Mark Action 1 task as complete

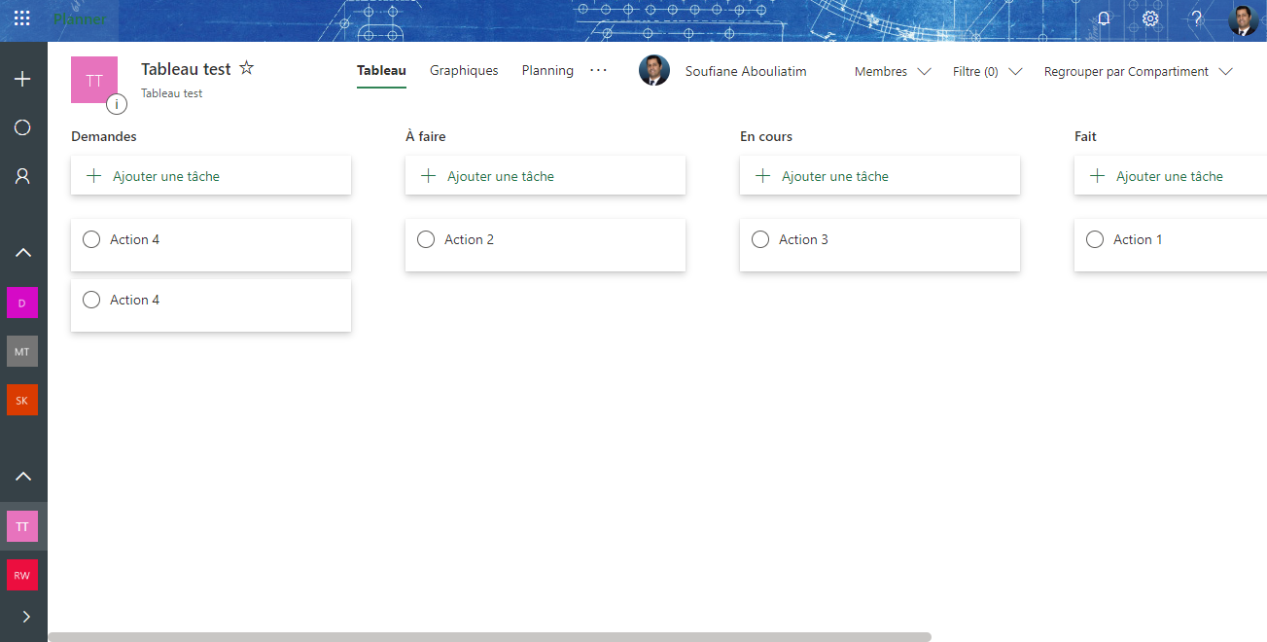tap(1095, 239)
